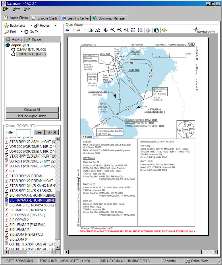This screenshot has height=265, width=222.
Task: Click the Print All button
Action: 52,132
